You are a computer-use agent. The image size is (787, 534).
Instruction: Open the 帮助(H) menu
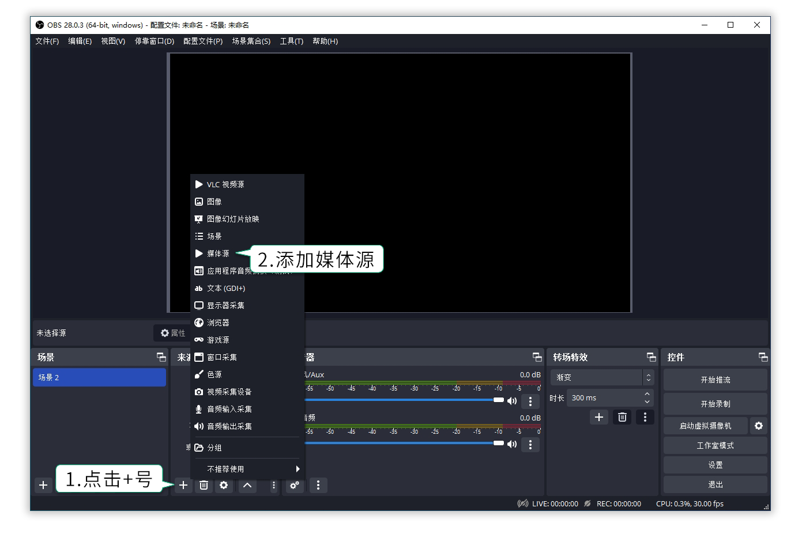[x=325, y=41]
